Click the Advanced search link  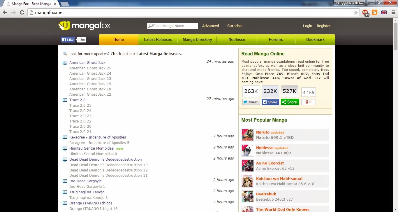pos(210,26)
